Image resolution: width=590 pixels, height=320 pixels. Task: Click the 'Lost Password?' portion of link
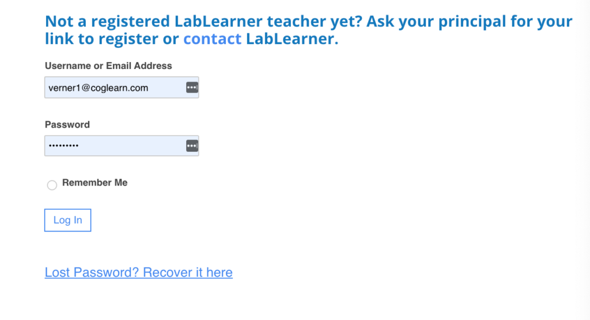click(x=92, y=272)
